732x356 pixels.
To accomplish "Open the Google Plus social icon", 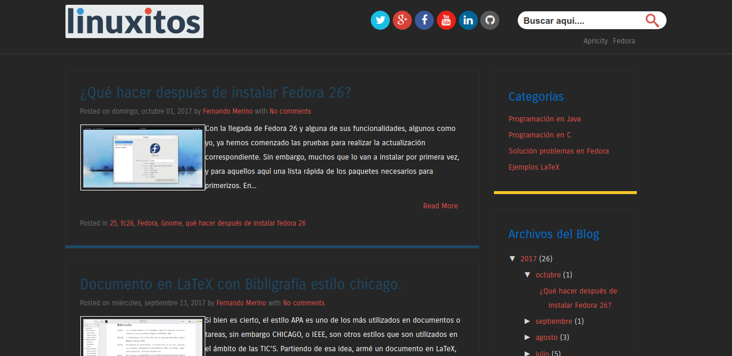I will click(402, 20).
